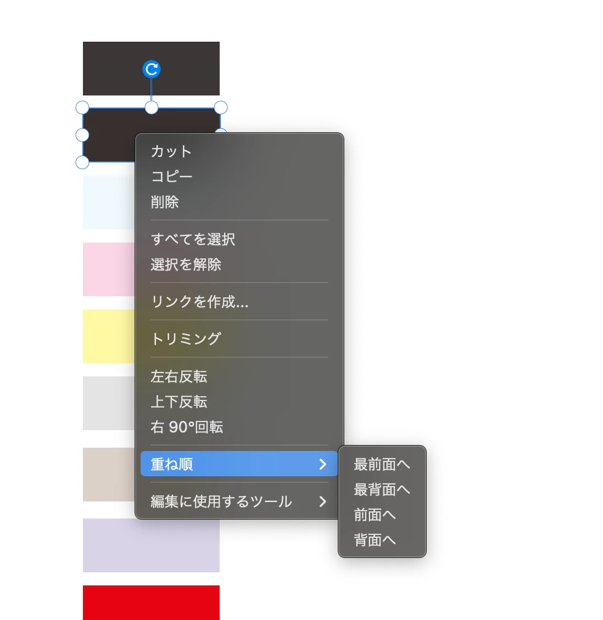Choose 最前面へ in the submenu
The height and width of the screenshot is (620, 603).
(382, 465)
